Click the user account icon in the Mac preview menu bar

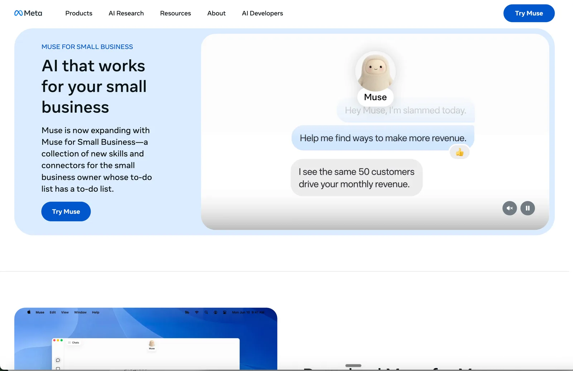[x=216, y=313]
